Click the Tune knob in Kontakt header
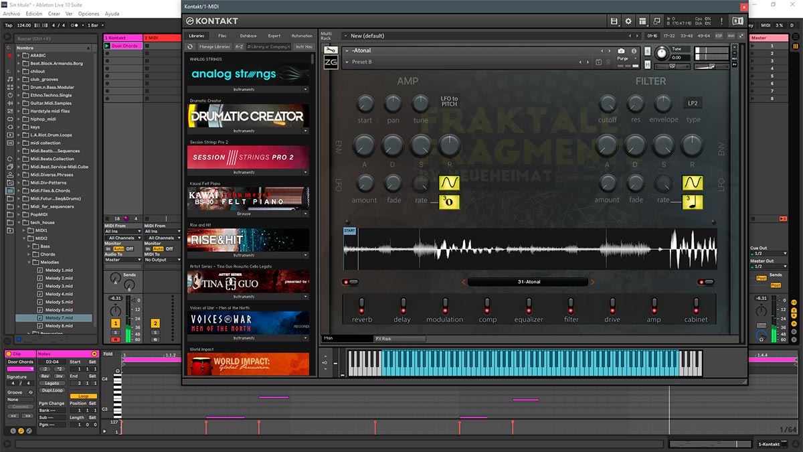 tap(662, 52)
